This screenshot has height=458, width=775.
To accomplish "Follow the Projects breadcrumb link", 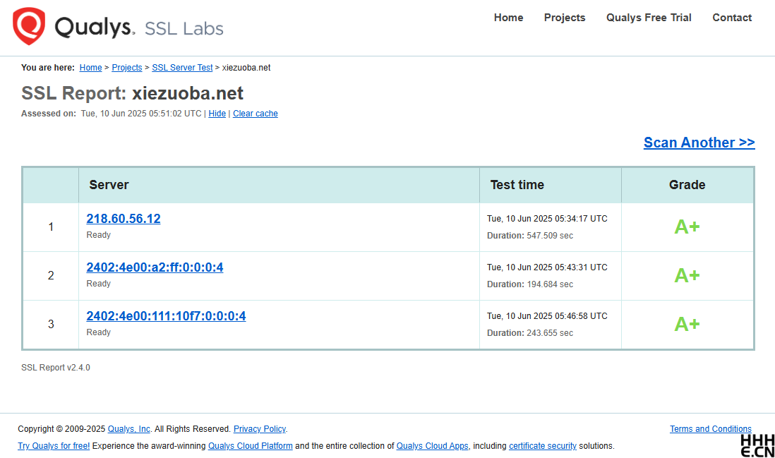I will pyautogui.click(x=126, y=68).
